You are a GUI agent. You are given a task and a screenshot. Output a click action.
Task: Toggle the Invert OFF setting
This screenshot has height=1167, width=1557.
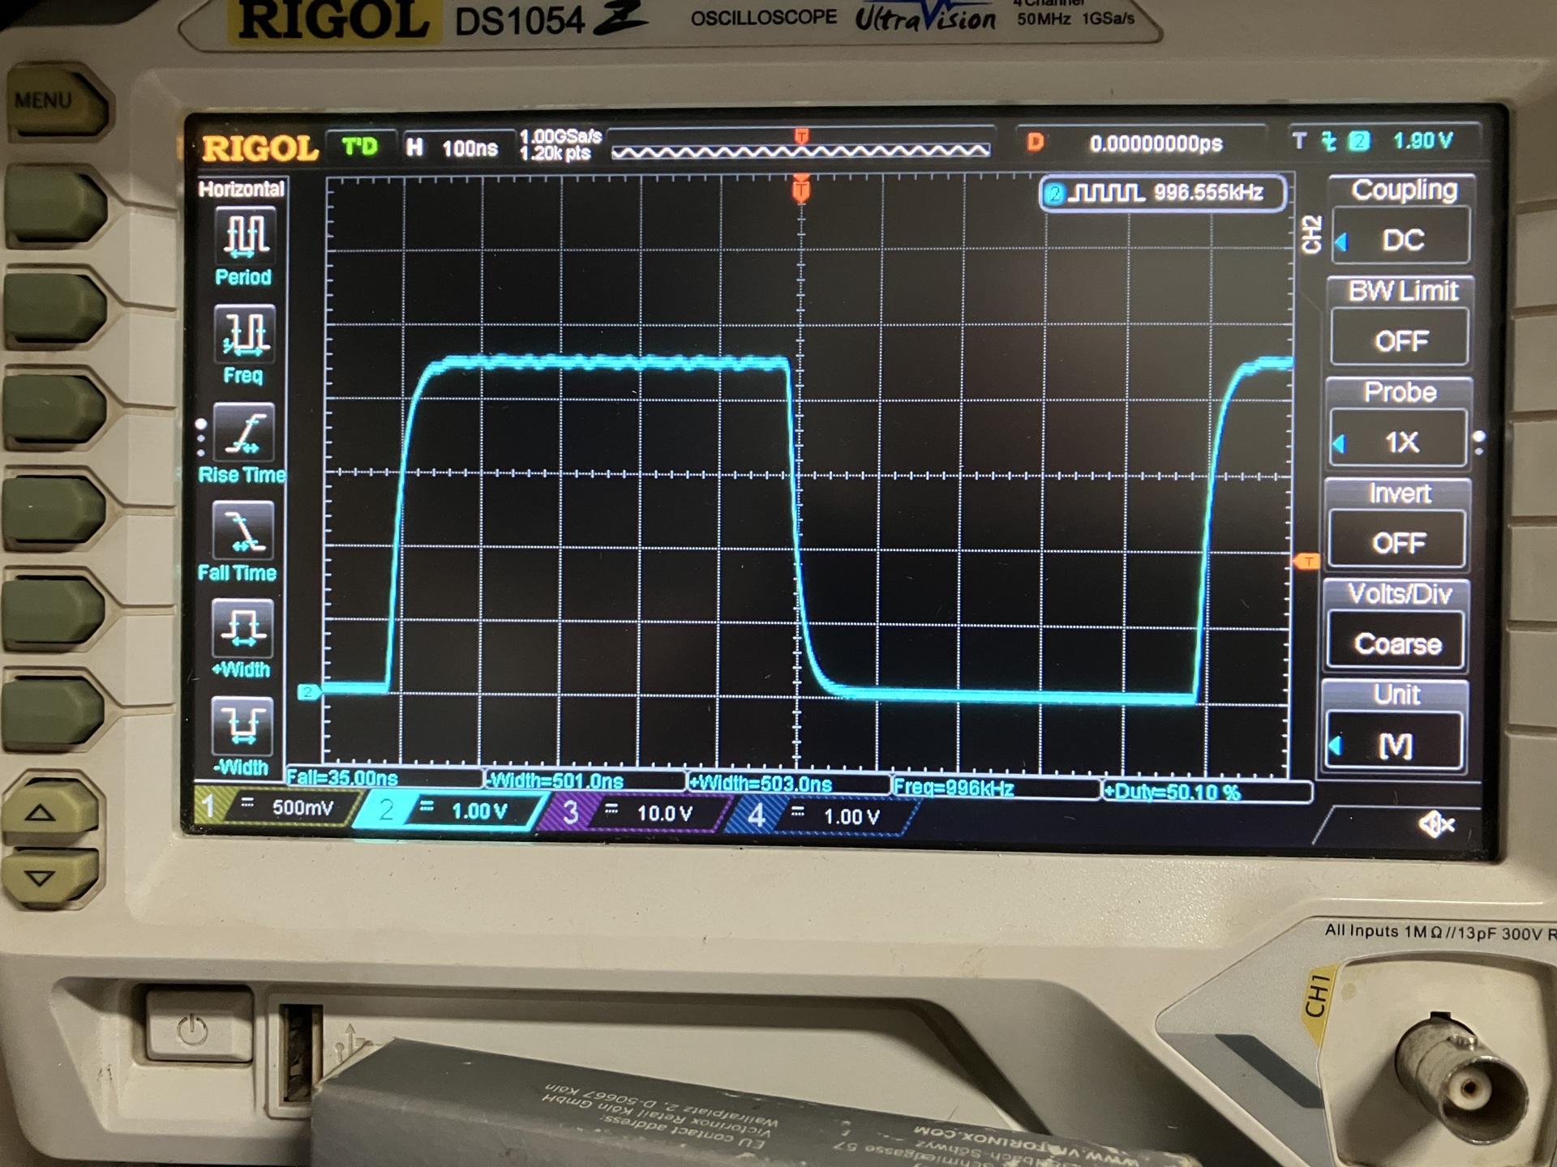click(1399, 542)
